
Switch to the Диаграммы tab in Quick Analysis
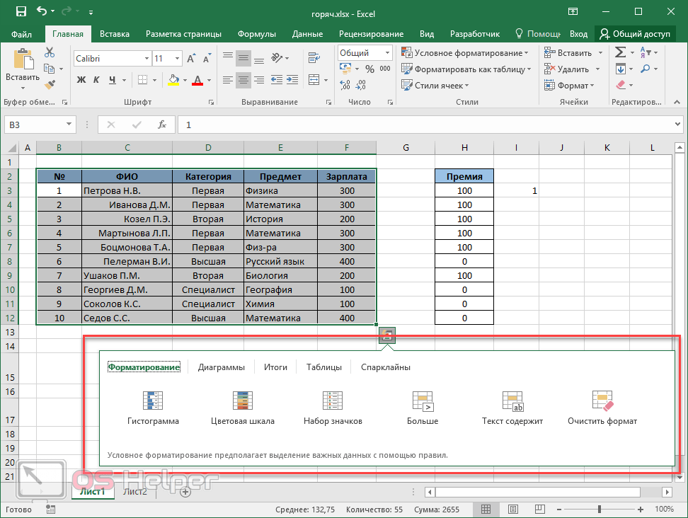(x=221, y=367)
